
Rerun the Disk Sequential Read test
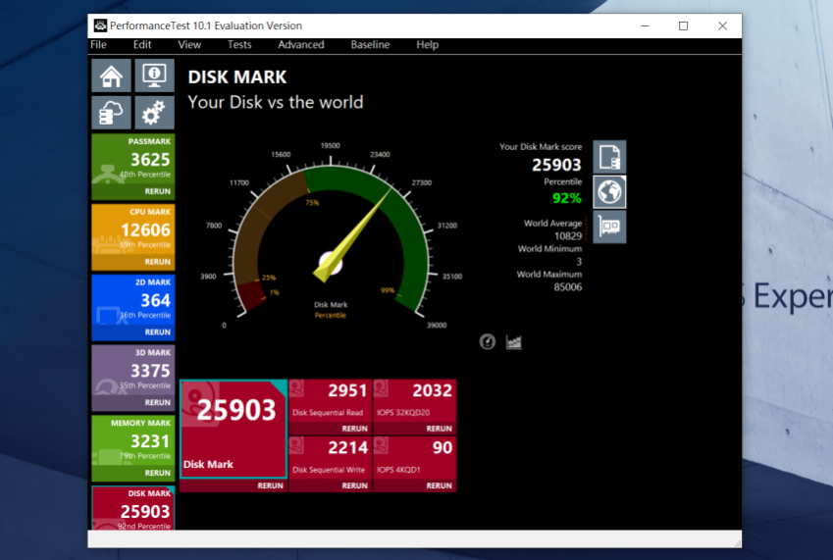click(354, 429)
